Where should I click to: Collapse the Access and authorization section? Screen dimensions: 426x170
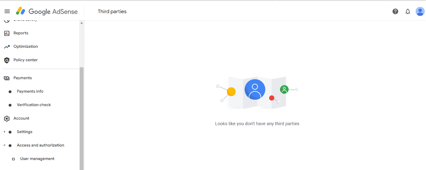pos(5,145)
